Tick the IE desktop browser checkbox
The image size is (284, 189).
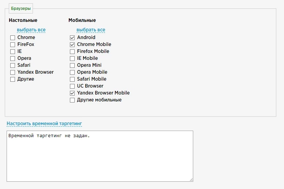click(x=12, y=51)
